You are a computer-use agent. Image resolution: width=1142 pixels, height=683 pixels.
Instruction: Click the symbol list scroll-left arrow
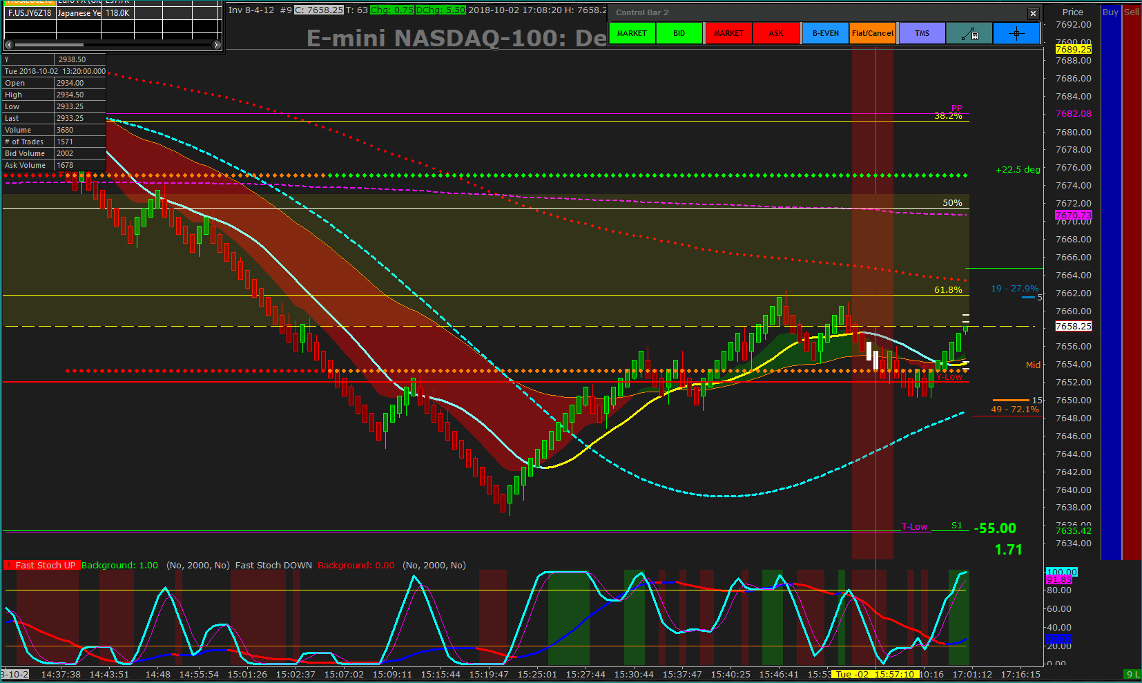(x=9, y=45)
